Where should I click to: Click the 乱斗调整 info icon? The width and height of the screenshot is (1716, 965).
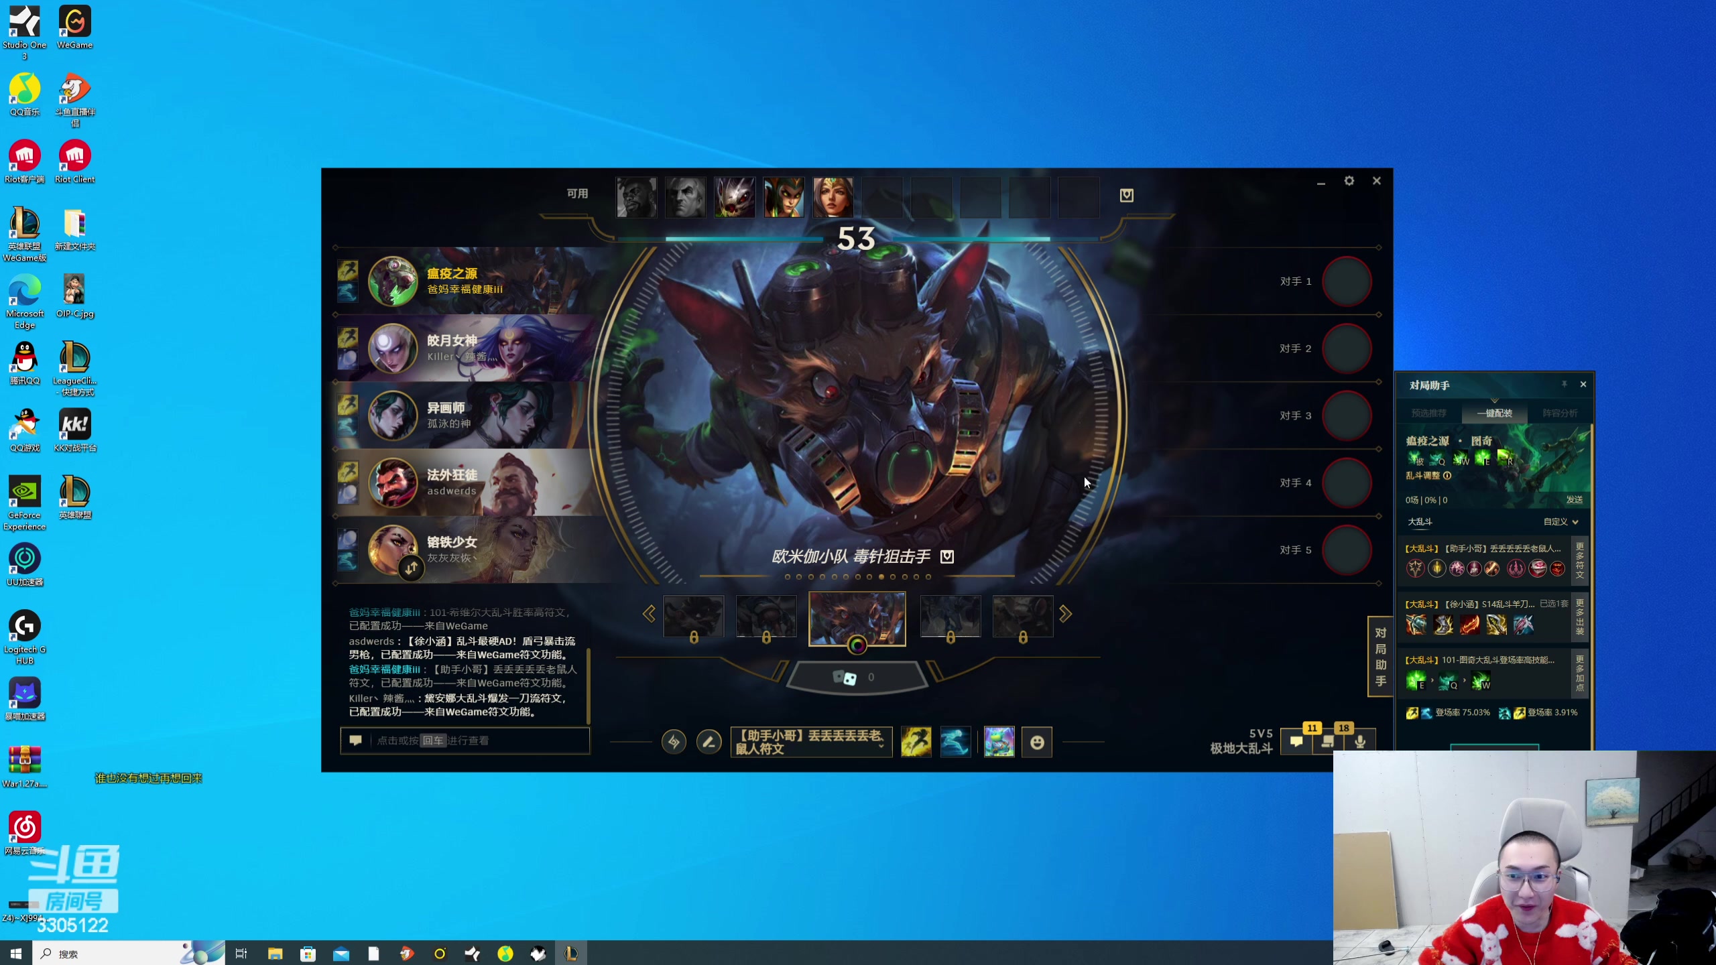pyautogui.click(x=1447, y=476)
